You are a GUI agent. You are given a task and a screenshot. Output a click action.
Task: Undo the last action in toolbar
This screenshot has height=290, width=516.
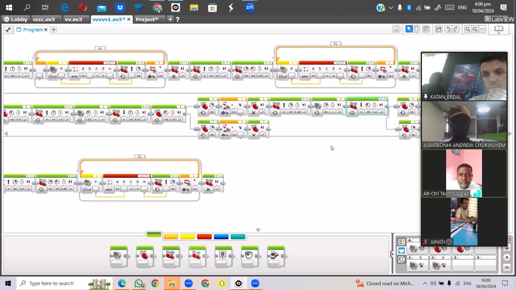[448, 29]
